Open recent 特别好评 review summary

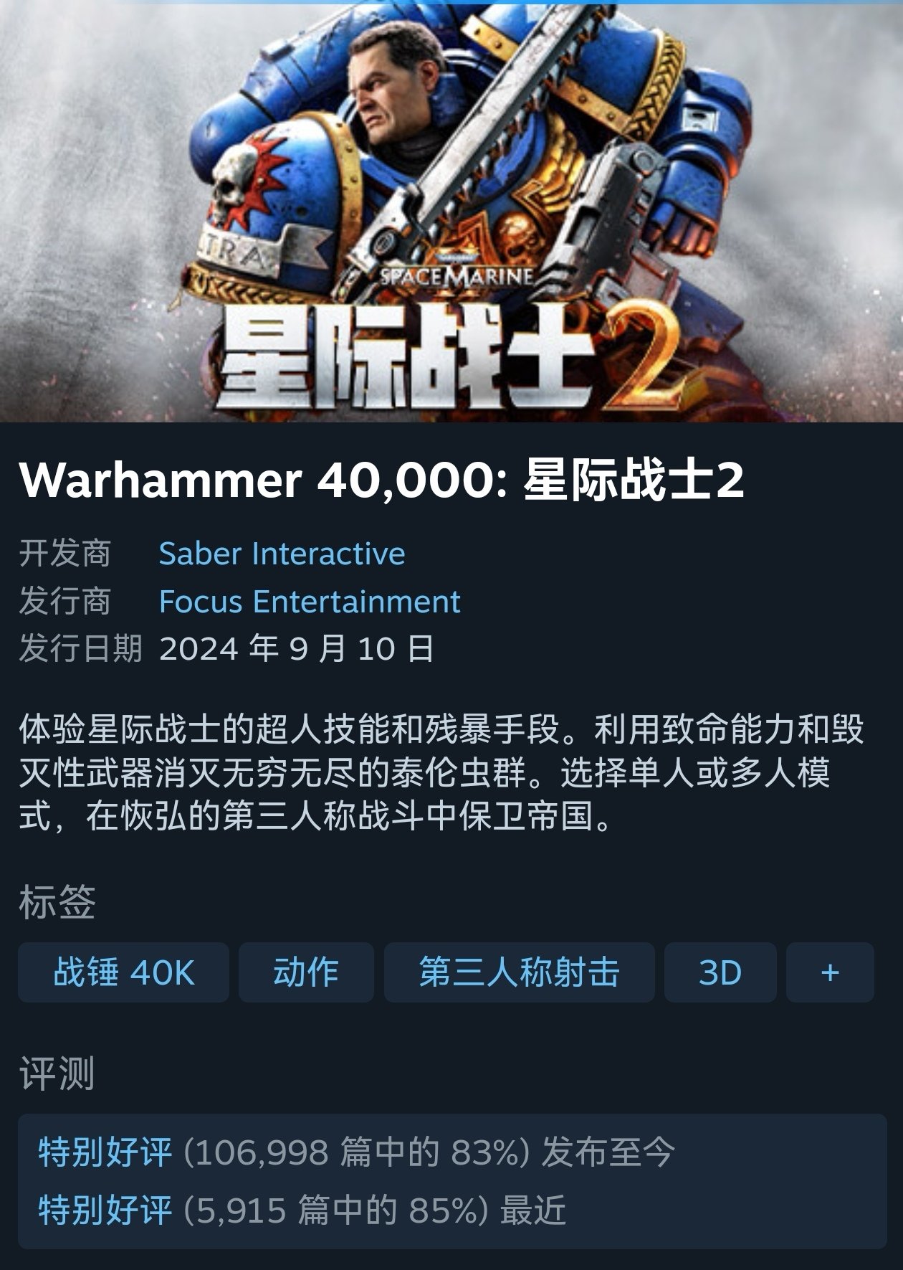105,1210
